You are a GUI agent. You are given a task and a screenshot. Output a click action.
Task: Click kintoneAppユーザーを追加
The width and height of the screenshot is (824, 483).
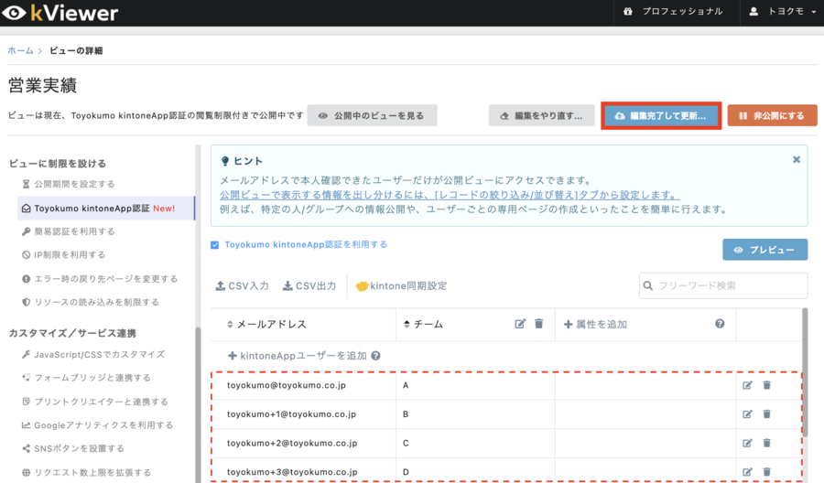point(297,356)
